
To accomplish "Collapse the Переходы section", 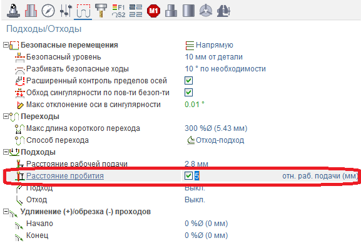I will (x=6, y=116).
